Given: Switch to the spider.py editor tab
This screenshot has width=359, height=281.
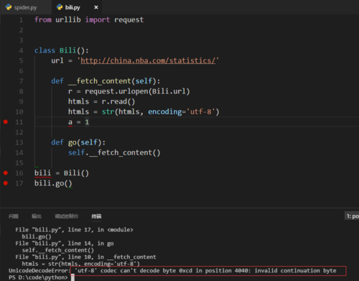Looking at the screenshot, I should [x=25, y=7].
